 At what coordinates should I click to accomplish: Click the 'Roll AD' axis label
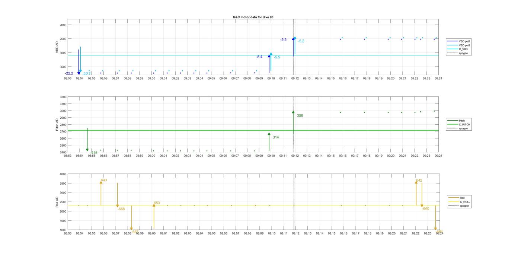tap(57, 202)
